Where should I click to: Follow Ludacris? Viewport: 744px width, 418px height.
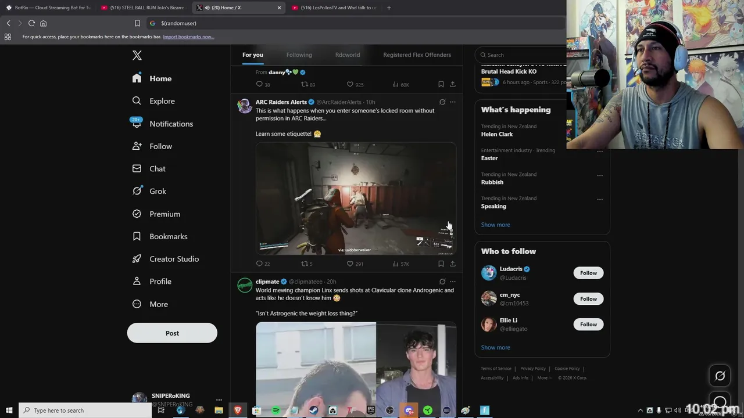click(x=588, y=273)
